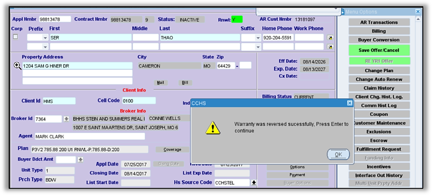The height and width of the screenshot is (195, 432).
Task: Click the Zip field showing 64429
Action: click(226, 66)
